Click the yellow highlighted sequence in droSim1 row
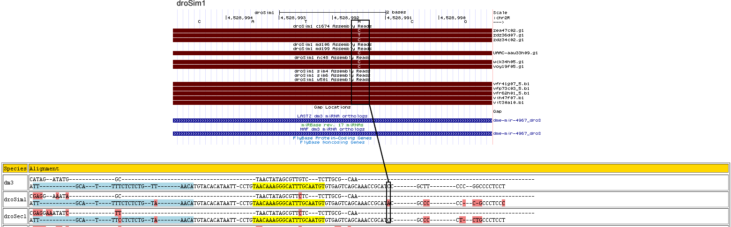This screenshot has width=731, height=227. [x=289, y=203]
